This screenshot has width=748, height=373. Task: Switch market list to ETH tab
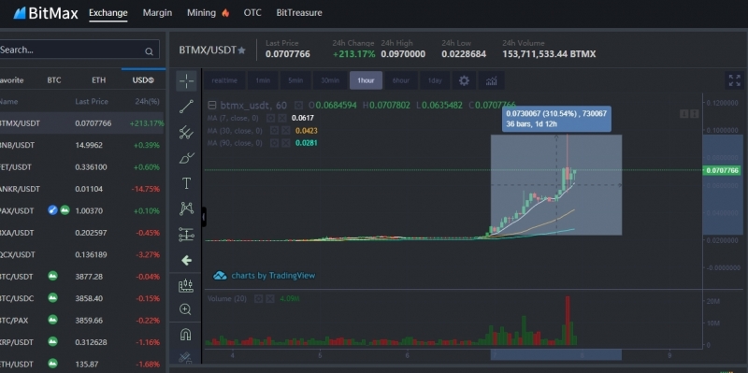click(x=99, y=80)
